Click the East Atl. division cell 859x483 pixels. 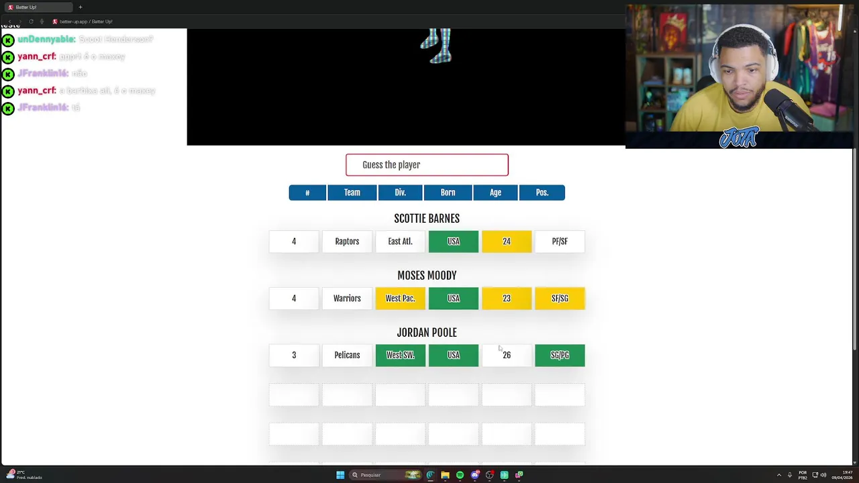pyautogui.click(x=400, y=241)
